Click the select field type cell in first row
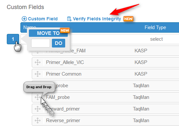This screenshot has width=179, height=126. click(x=156, y=39)
